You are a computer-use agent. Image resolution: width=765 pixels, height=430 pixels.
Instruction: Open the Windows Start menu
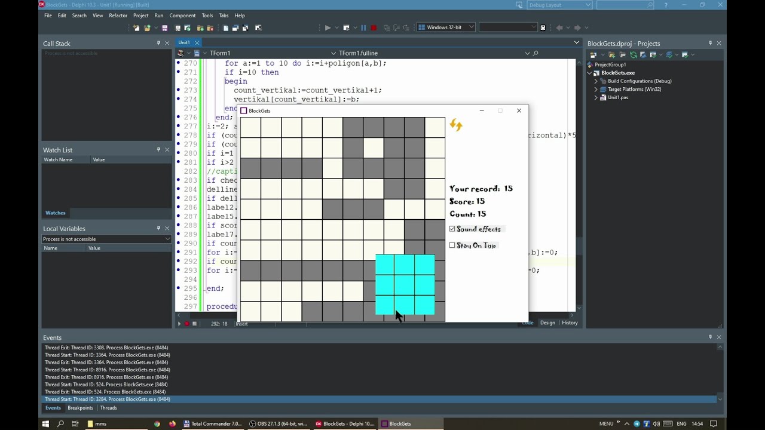(x=45, y=423)
